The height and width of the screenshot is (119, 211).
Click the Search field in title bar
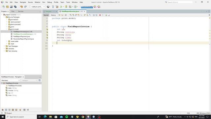(180, 2)
